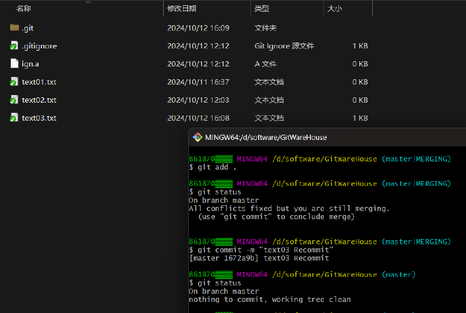This screenshot has height=313, width=466.
Task: Click type Git Ignore 源文件
Action: tap(284, 46)
